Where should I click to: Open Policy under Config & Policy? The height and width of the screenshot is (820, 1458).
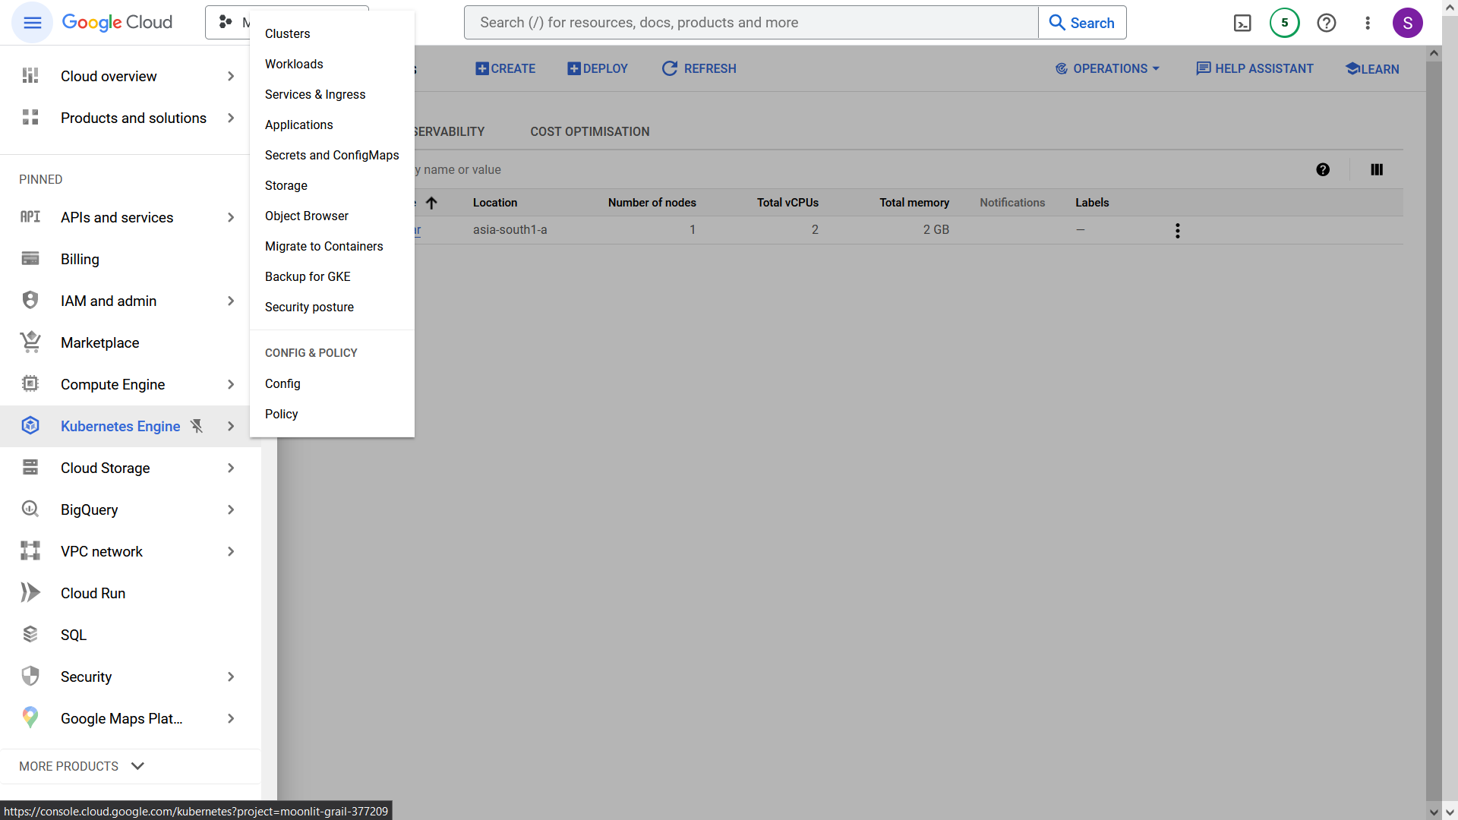pos(332,414)
